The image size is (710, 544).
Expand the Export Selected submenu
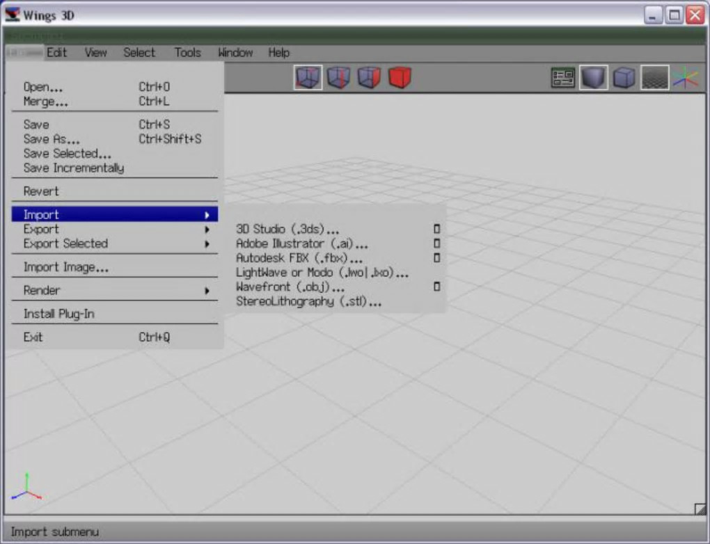click(x=115, y=243)
